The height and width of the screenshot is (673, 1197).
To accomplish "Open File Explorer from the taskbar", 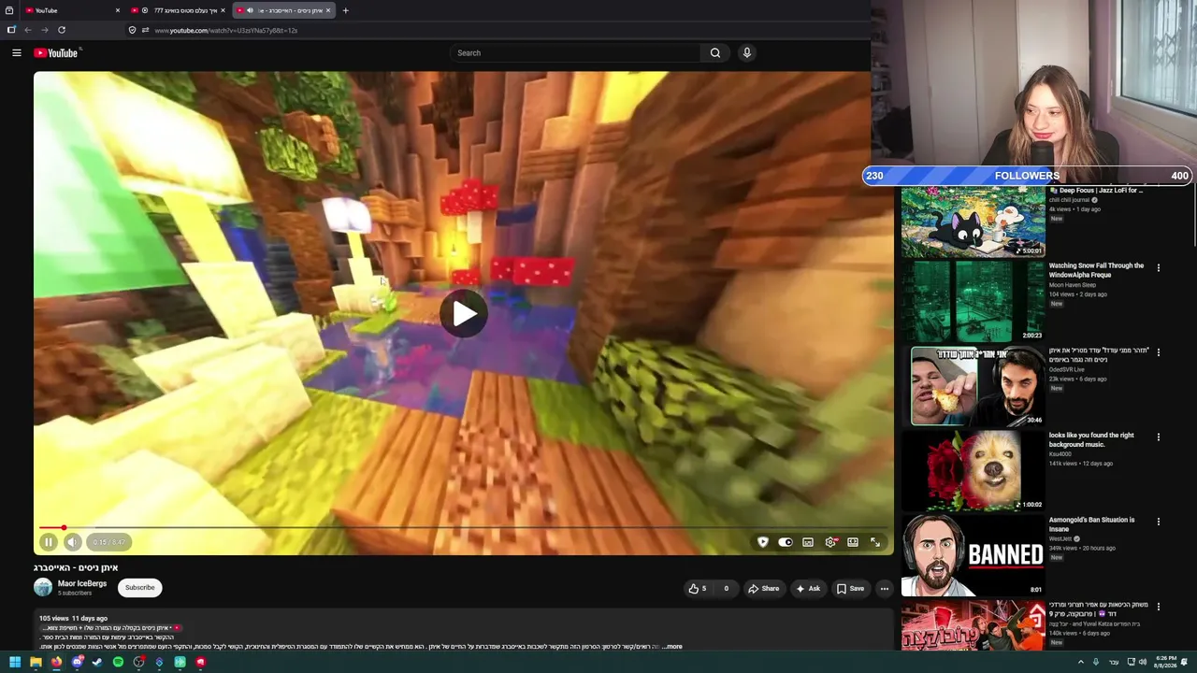I will (36, 663).
